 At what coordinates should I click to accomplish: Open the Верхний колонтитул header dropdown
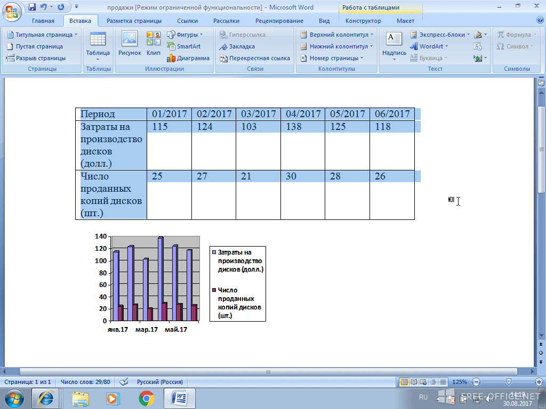tap(337, 35)
